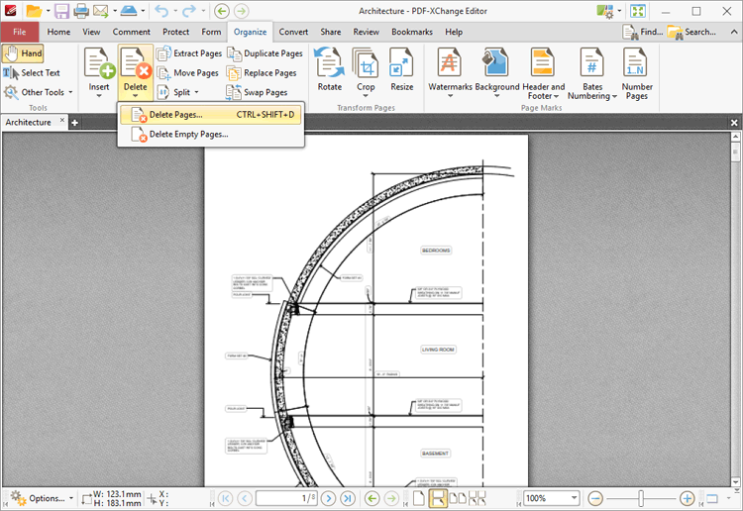Toggle the Hand tool

point(23,53)
